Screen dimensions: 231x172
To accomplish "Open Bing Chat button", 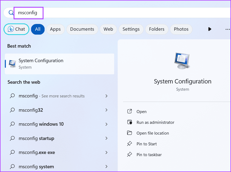I will 16,29.
